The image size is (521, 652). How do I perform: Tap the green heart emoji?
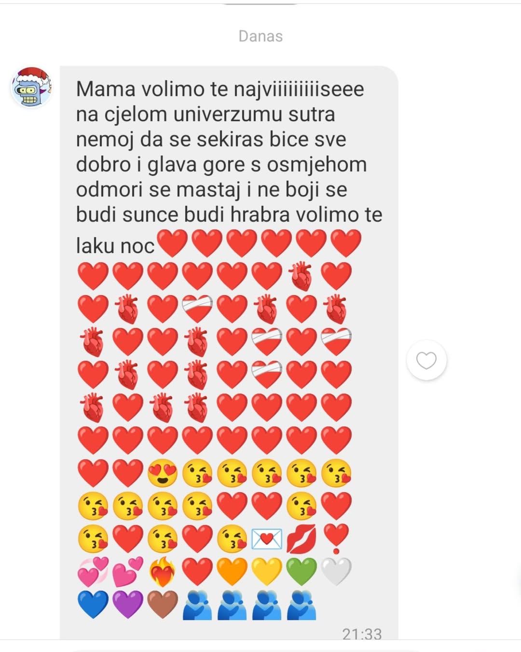[x=302, y=572]
